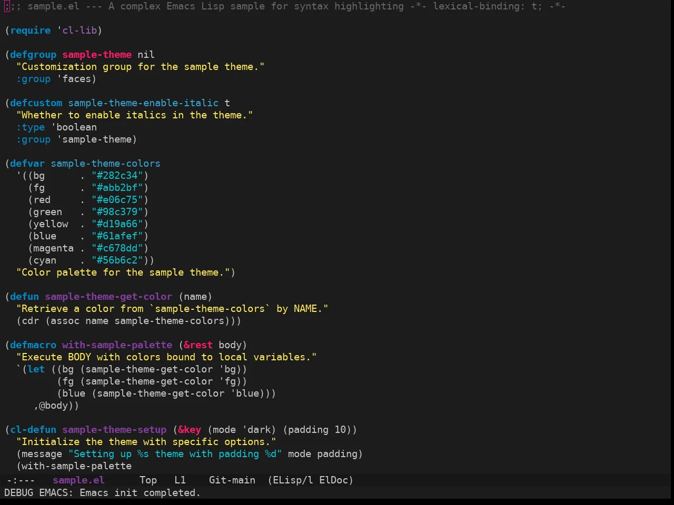Click the "#e06c75" color string
This screenshot has height=505, width=674.
coord(117,200)
